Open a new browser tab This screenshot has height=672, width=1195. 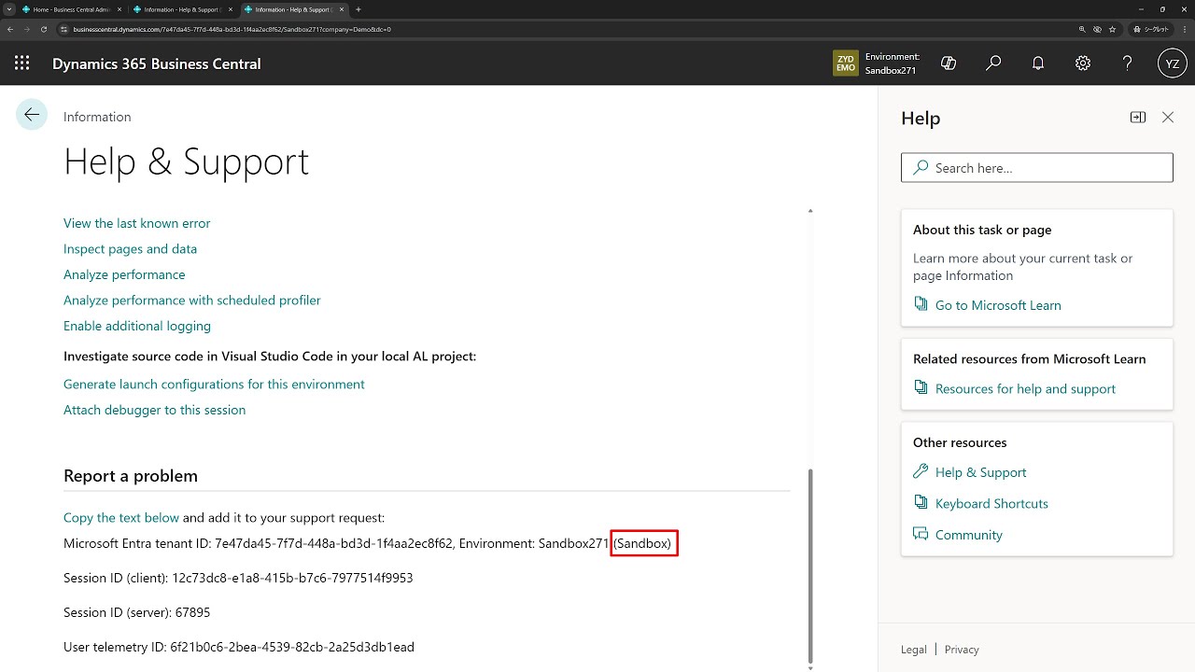coord(358,9)
